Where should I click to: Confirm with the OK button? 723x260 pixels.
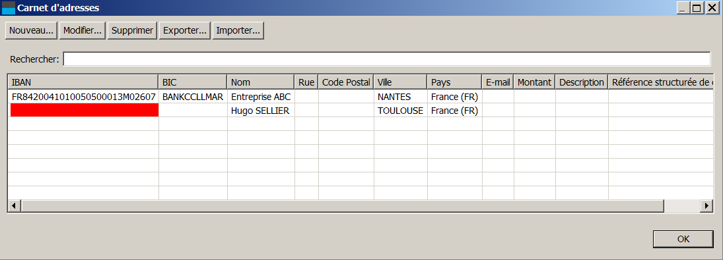pyautogui.click(x=683, y=239)
